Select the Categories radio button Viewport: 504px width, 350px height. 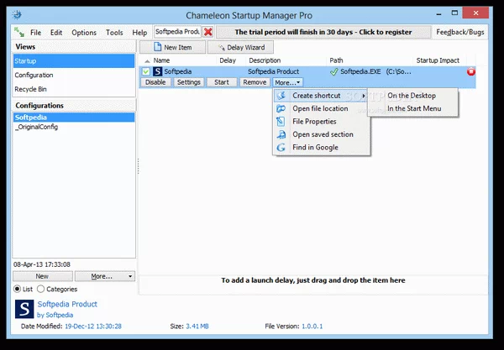point(40,289)
